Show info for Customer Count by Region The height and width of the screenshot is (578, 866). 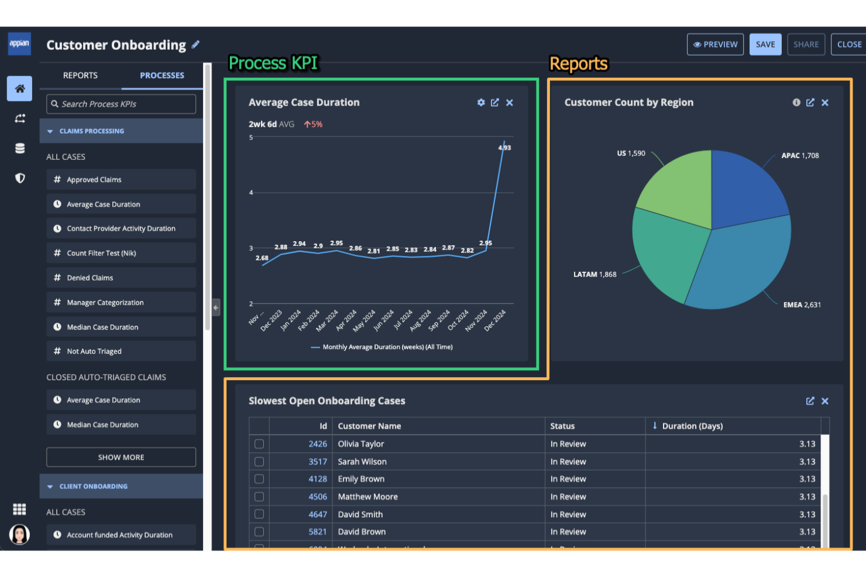click(x=796, y=102)
